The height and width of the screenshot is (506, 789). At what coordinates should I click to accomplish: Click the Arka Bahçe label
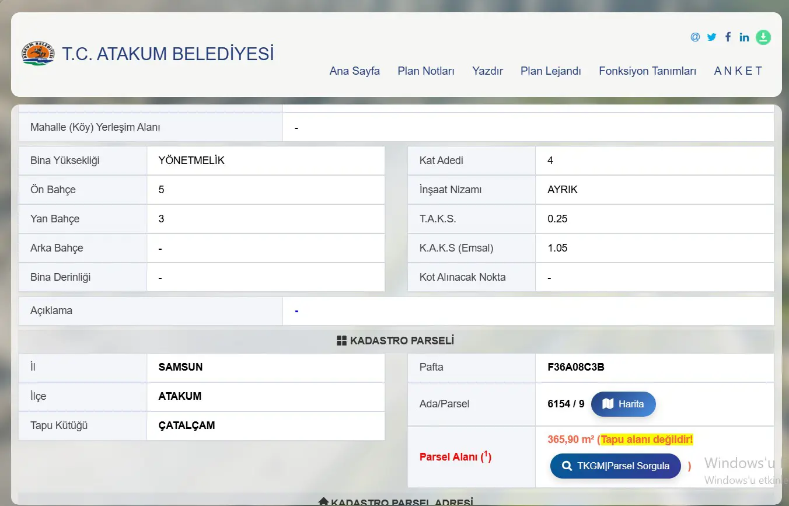point(57,248)
